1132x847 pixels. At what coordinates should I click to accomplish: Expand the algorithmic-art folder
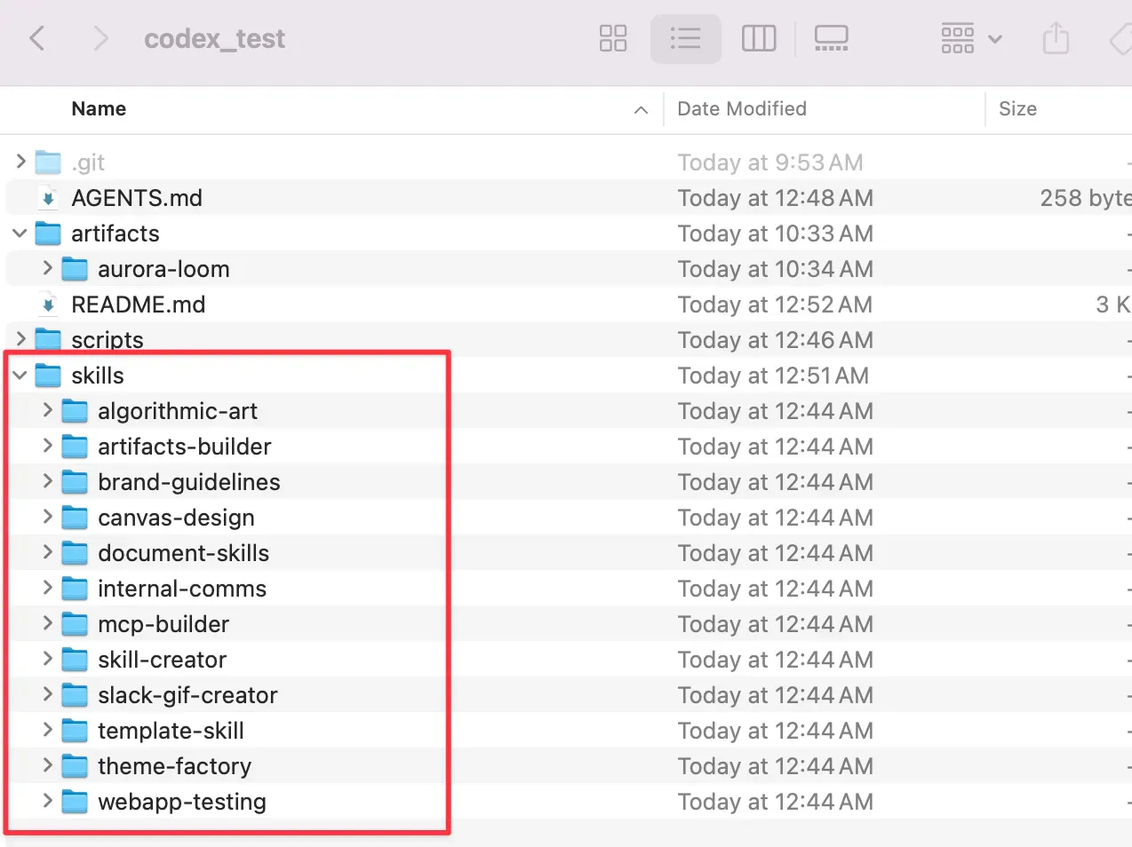click(47, 409)
